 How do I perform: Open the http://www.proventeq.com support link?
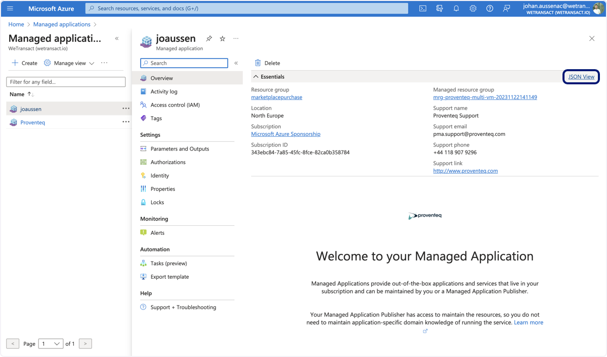click(x=465, y=171)
